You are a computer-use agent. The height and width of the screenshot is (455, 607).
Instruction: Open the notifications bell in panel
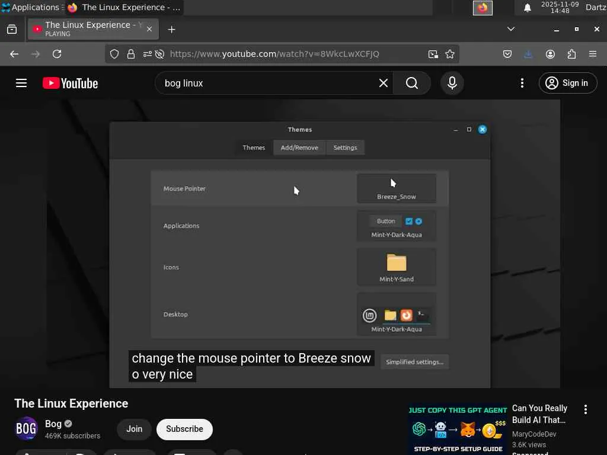pyautogui.click(x=527, y=8)
